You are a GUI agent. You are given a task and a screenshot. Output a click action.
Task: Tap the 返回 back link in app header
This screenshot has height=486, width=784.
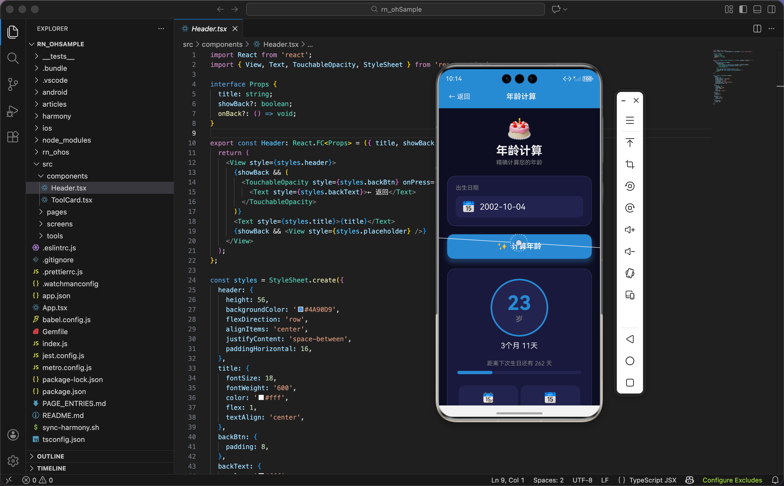click(x=459, y=96)
